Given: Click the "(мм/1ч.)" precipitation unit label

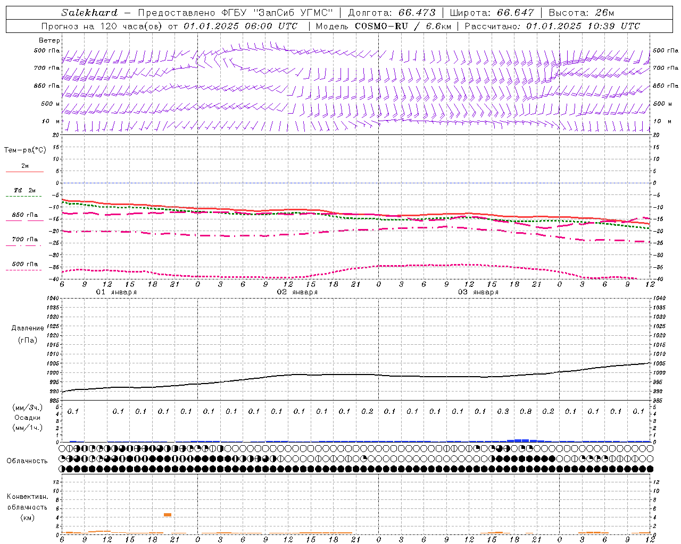Looking at the screenshot, I should coord(27,428).
